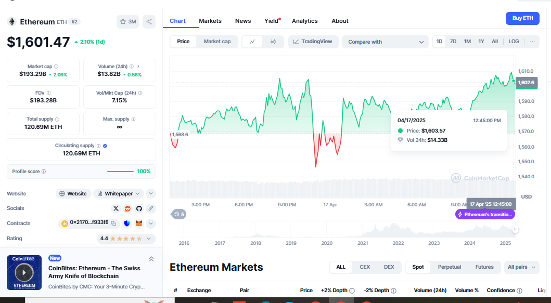Set chart range to 1Y

(x=481, y=42)
